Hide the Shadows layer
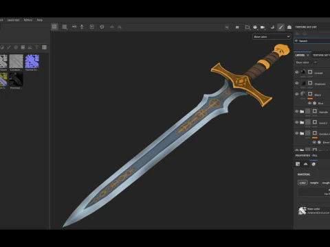Viewport: 330px width, 247px height. [x=297, y=83]
